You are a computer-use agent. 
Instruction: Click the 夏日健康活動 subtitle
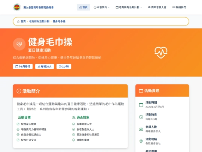pos(39,50)
